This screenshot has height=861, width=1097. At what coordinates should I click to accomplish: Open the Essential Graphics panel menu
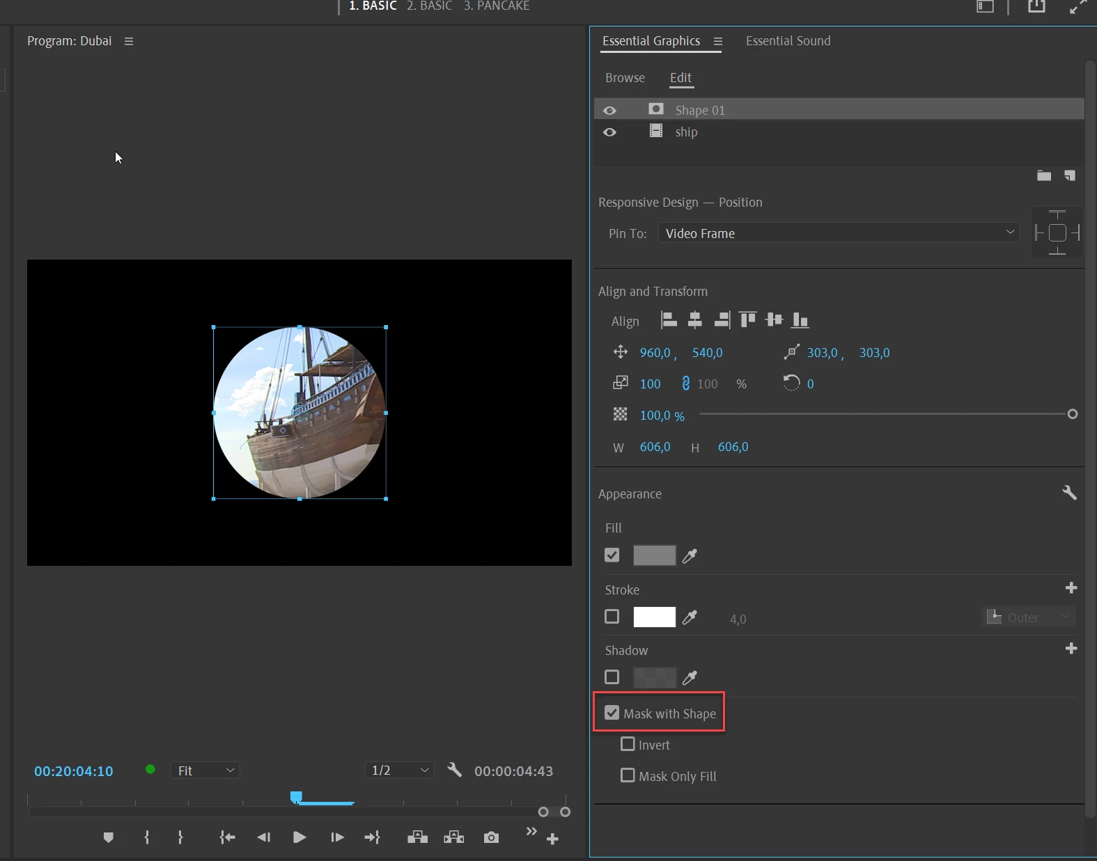point(718,42)
